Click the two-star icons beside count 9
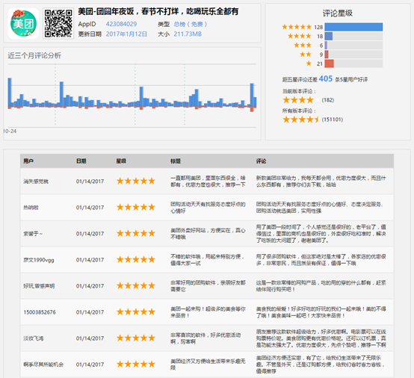414x378 pixels. point(306,54)
